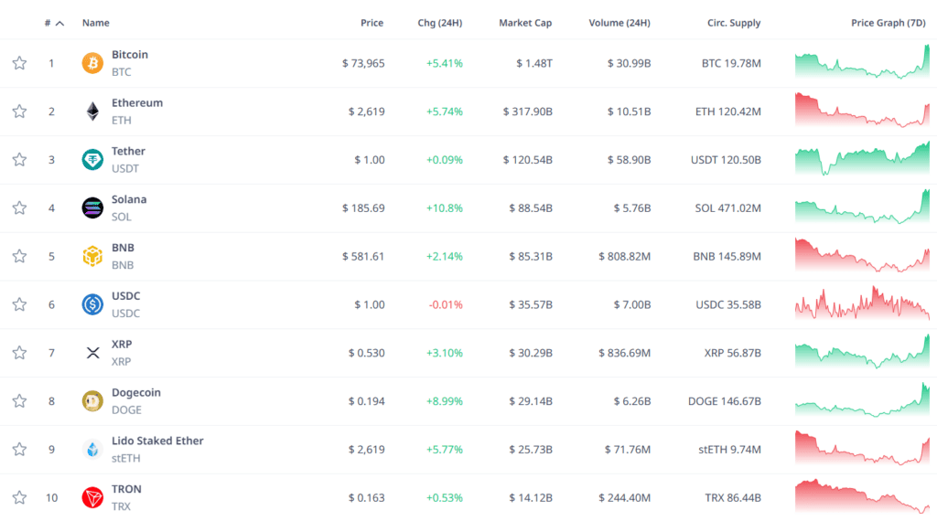Click Solana change +10.8%
The height and width of the screenshot is (521, 937).
click(x=444, y=208)
